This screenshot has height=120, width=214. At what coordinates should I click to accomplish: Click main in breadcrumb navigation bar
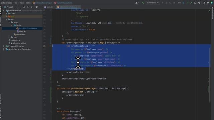(x=22, y=3)
